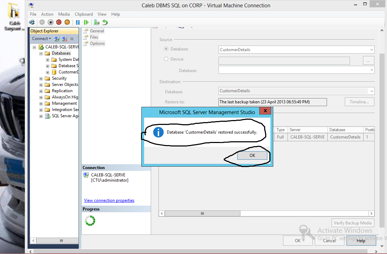Click the green Reset/Resume play icon
387x254 pixels.
click(86, 22)
